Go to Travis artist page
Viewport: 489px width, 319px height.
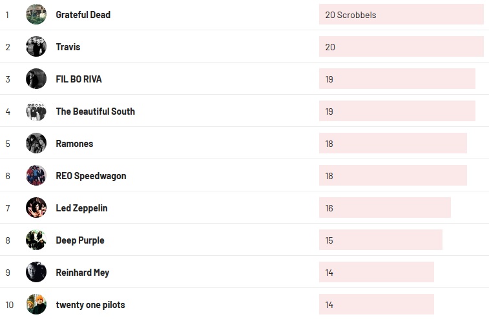click(x=68, y=47)
